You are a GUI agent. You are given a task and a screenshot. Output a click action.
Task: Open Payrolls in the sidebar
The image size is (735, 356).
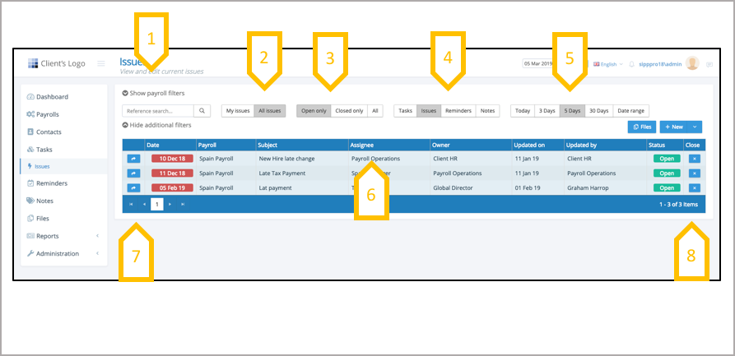(48, 114)
